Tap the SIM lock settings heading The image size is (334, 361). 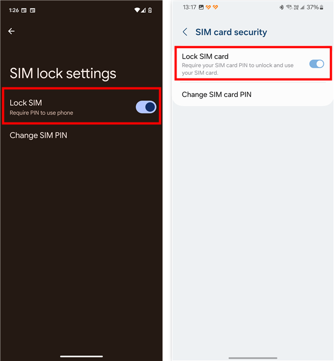[x=63, y=74]
